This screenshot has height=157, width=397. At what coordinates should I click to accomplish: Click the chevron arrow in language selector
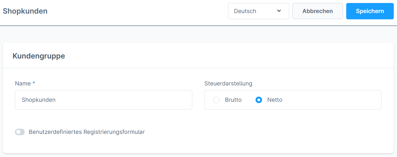[279, 11]
